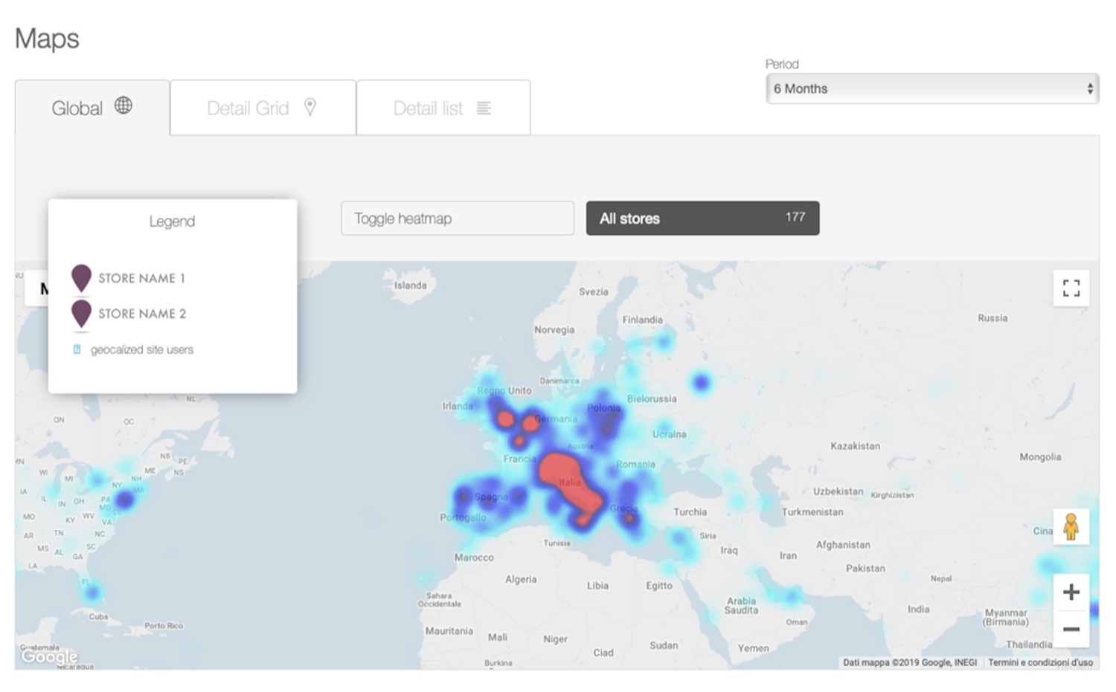Image resolution: width=1116 pixels, height=692 pixels.
Task: Zoom in on the map
Action: point(1071,592)
